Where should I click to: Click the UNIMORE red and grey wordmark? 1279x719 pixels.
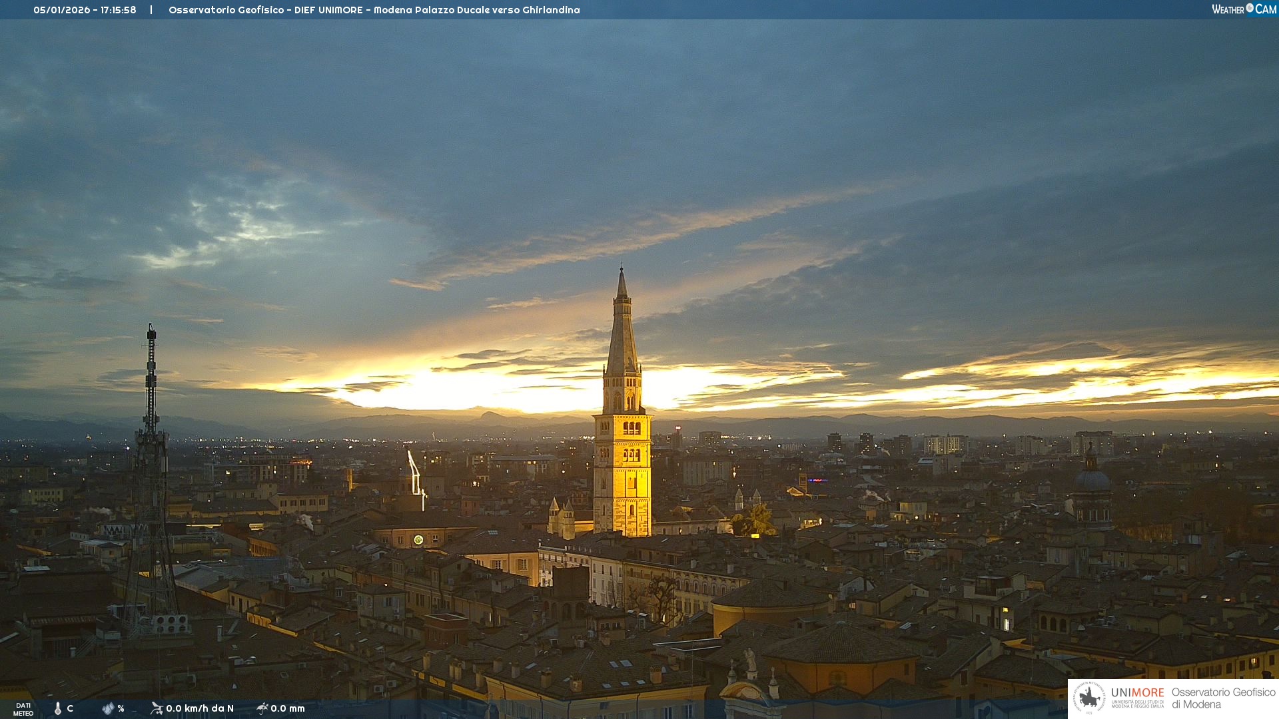[1137, 692]
